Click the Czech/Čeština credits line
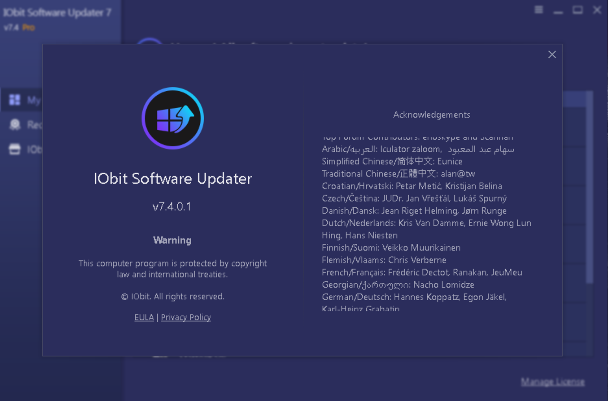Screen dimensions: 608x401 tap(414, 198)
